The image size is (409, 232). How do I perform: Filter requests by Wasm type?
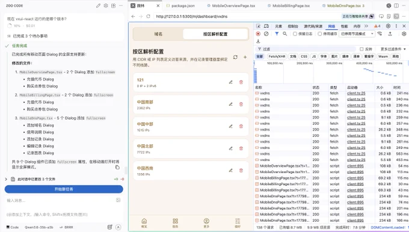(383, 56)
